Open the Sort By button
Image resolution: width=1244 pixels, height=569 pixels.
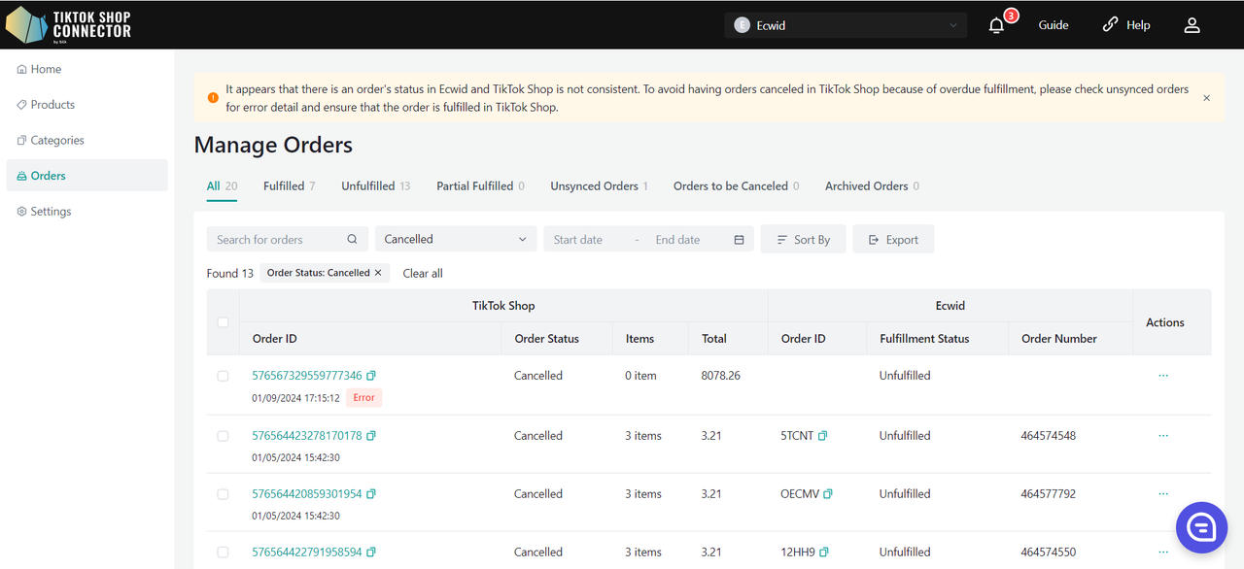[x=803, y=239]
